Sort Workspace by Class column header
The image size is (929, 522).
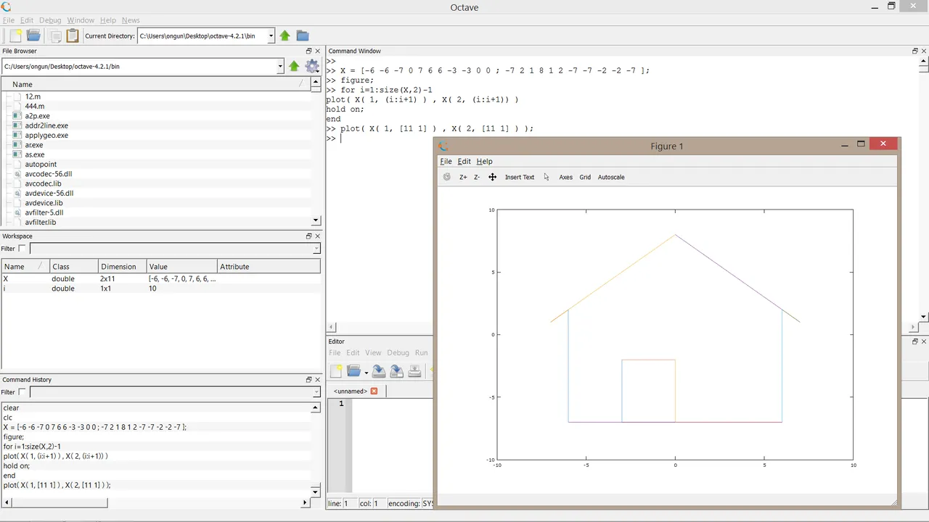[73, 266]
